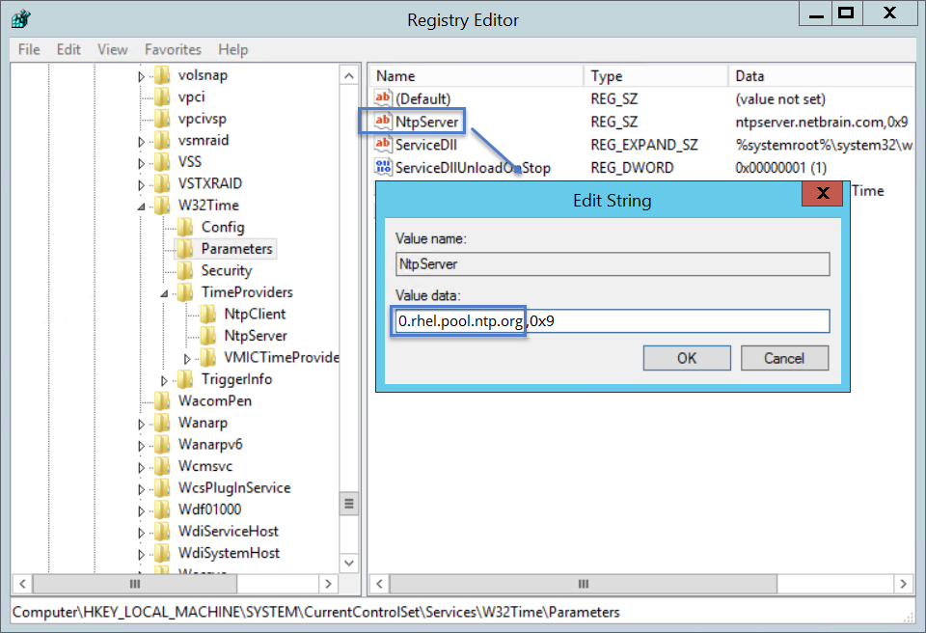Select the WdiServiceHost folder icon
Image resolution: width=926 pixels, height=633 pixels.
[162, 532]
